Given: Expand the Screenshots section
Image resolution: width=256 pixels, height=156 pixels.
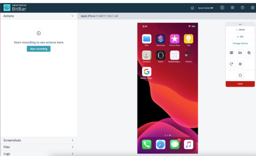Looking at the screenshot, I should (x=39, y=140).
